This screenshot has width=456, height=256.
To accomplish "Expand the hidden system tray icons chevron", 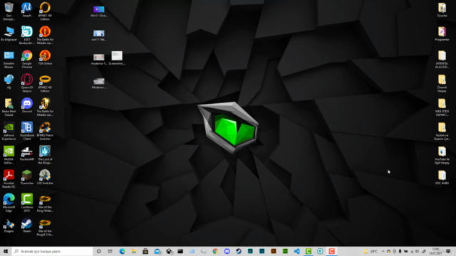I will pyautogui.click(x=383, y=251).
